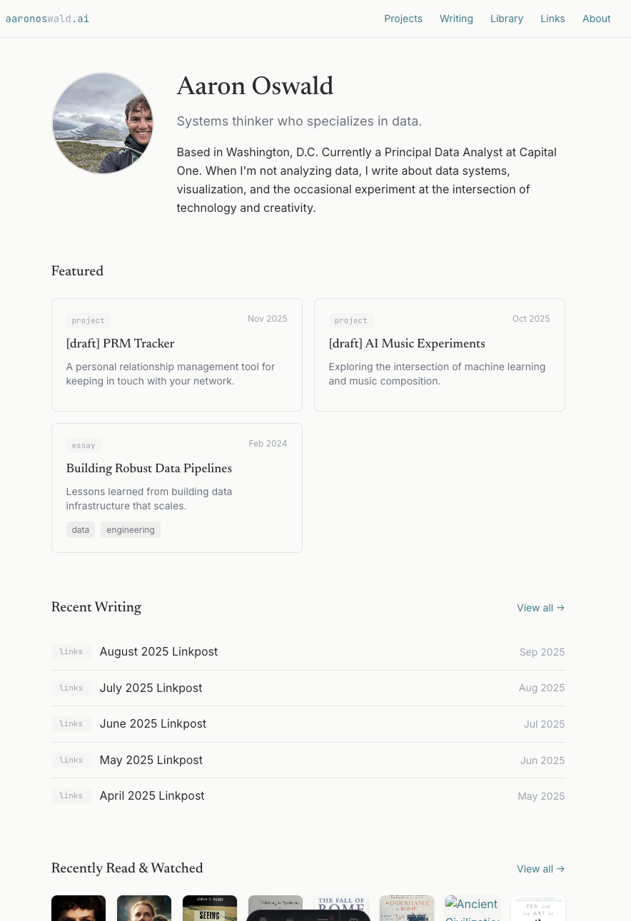Viewport: 631px width, 921px height.
Task: Open the July 2025 Linkpost
Action: point(151,688)
